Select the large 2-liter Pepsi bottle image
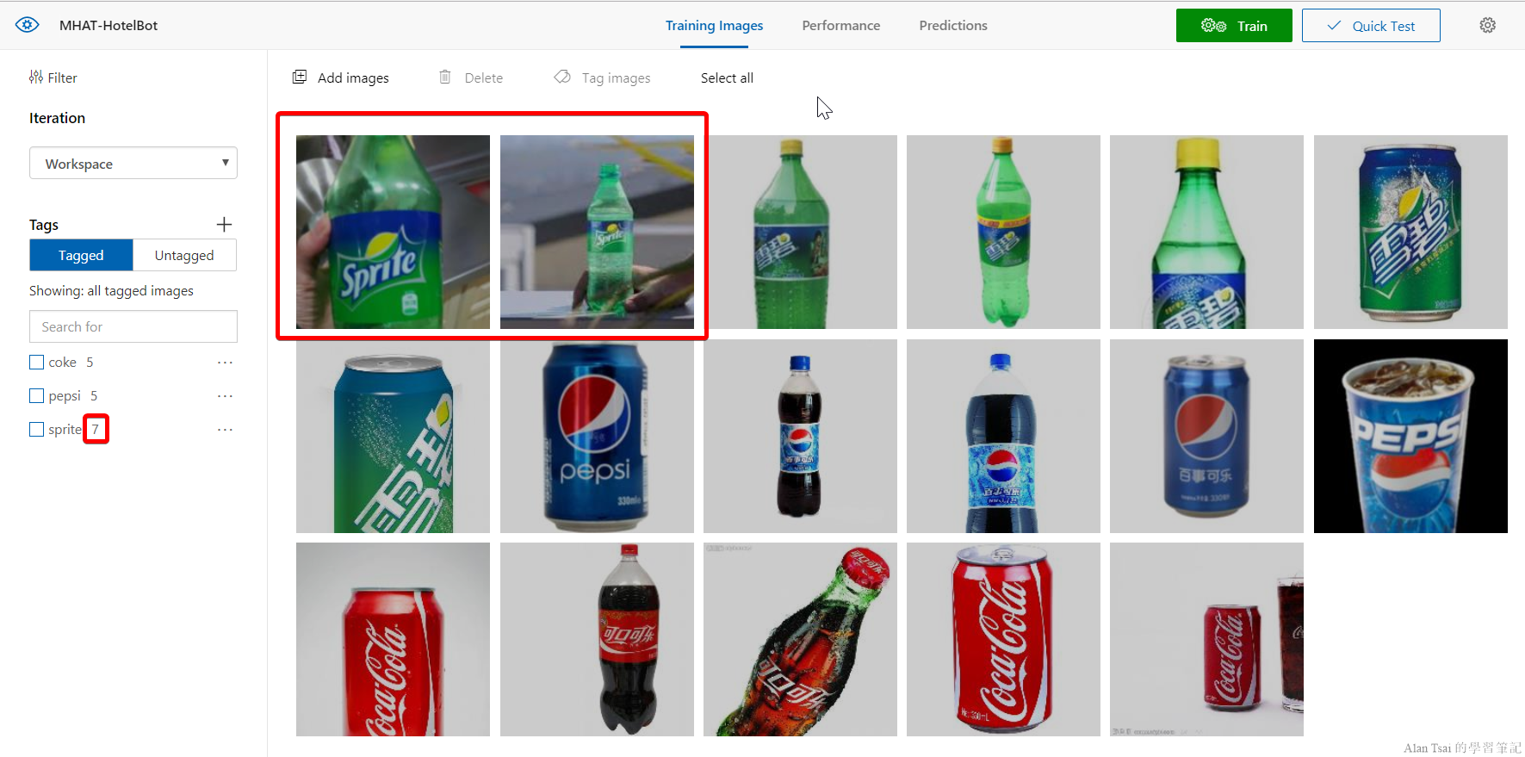Image resolution: width=1525 pixels, height=757 pixels. 1003,436
